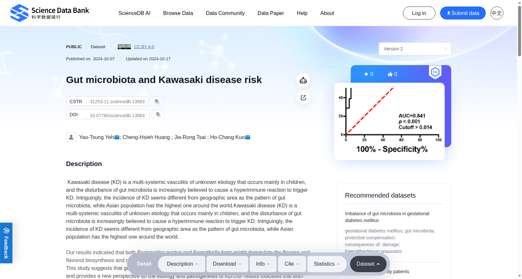Email author Yao-Tsung Yeh via envelope icon
The height and width of the screenshot is (279, 522).
coord(117,137)
